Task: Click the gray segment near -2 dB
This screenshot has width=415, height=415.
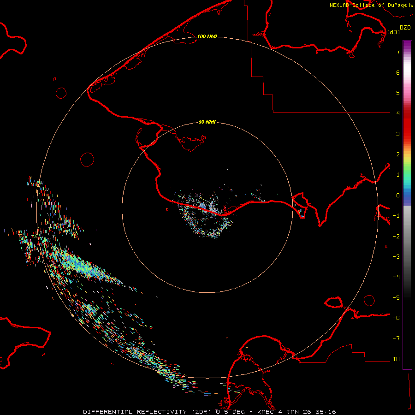Action: pos(407,236)
